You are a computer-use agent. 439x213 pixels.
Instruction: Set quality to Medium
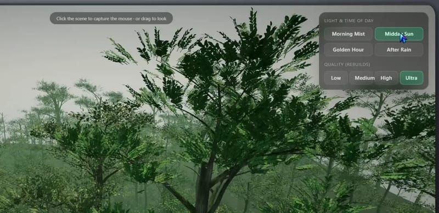tap(362, 78)
